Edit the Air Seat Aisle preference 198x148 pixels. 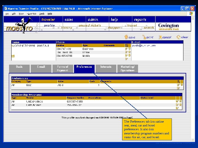(178, 85)
